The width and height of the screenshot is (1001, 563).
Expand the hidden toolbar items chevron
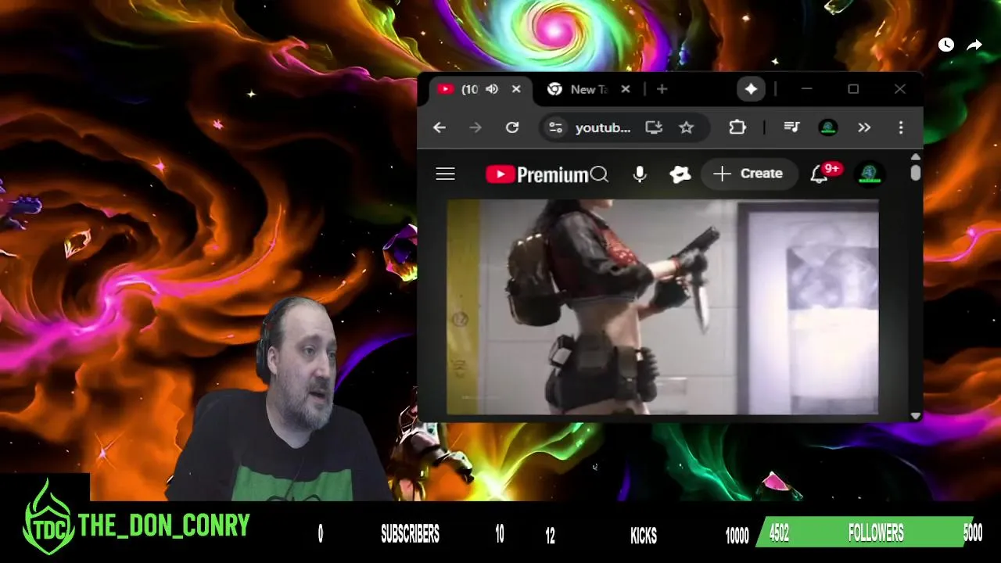864,127
